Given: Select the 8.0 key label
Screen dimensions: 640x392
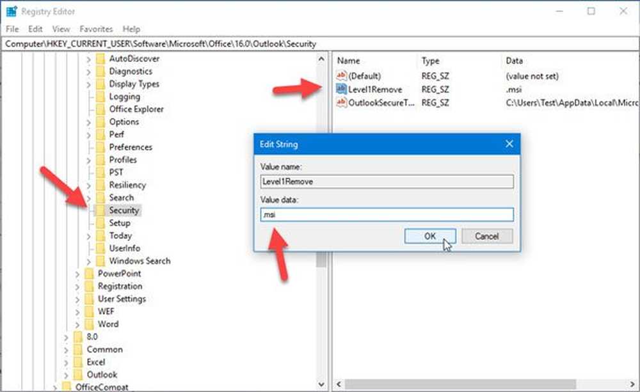Looking at the screenshot, I should coord(92,337).
